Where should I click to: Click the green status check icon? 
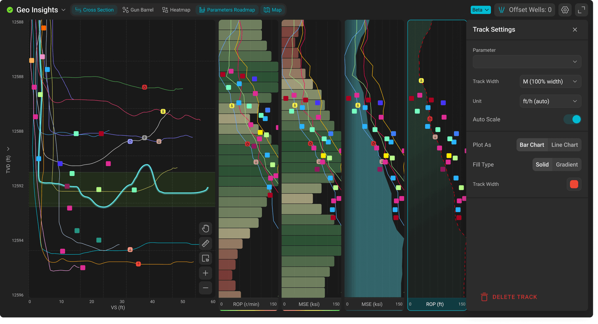pos(10,10)
